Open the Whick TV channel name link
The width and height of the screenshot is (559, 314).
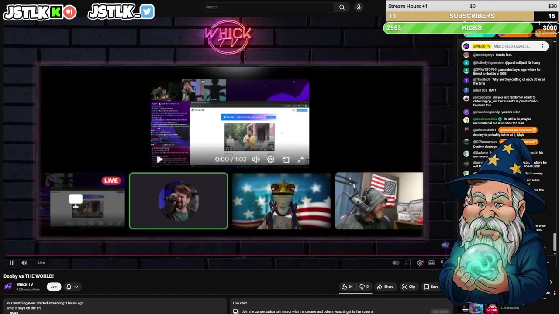point(24,284)
